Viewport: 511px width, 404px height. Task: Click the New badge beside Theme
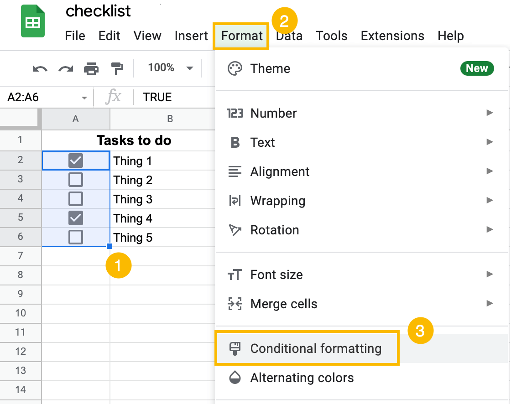[477, 68]
